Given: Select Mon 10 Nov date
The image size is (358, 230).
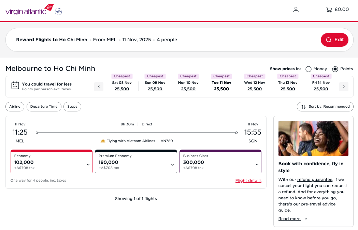Looking at the screenshot, I should [x=188, y=86].
